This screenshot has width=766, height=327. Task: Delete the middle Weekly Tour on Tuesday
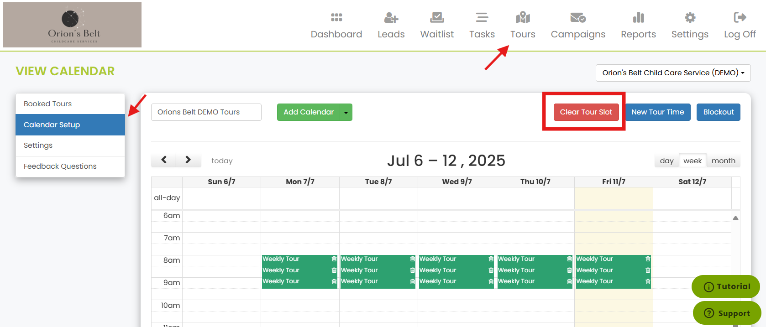412,270
